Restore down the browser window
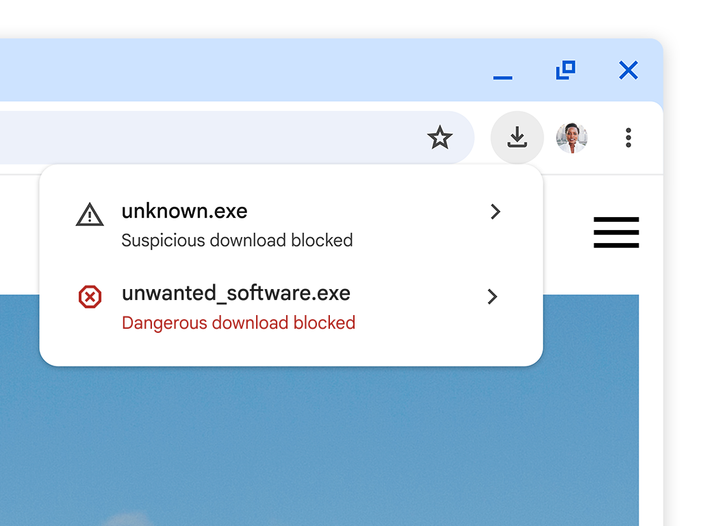This screenshot has height=526, width=701. click(565, 70)
